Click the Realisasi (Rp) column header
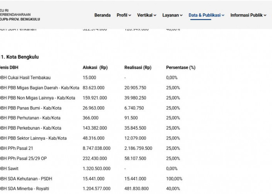 pyautogui.click(x=138, y=68)
